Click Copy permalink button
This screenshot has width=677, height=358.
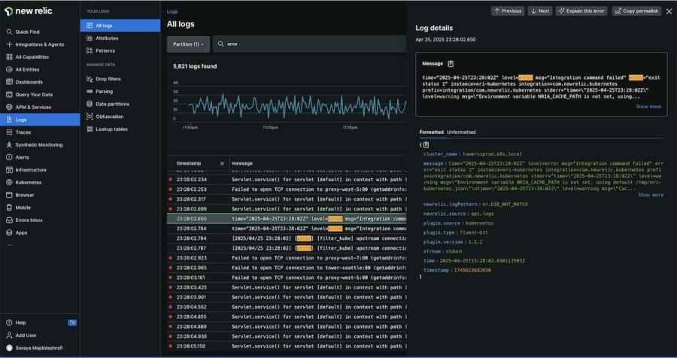coord(637,11)
